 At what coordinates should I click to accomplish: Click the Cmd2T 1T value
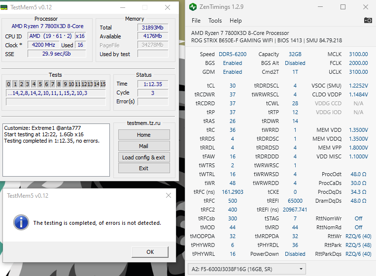295,72
